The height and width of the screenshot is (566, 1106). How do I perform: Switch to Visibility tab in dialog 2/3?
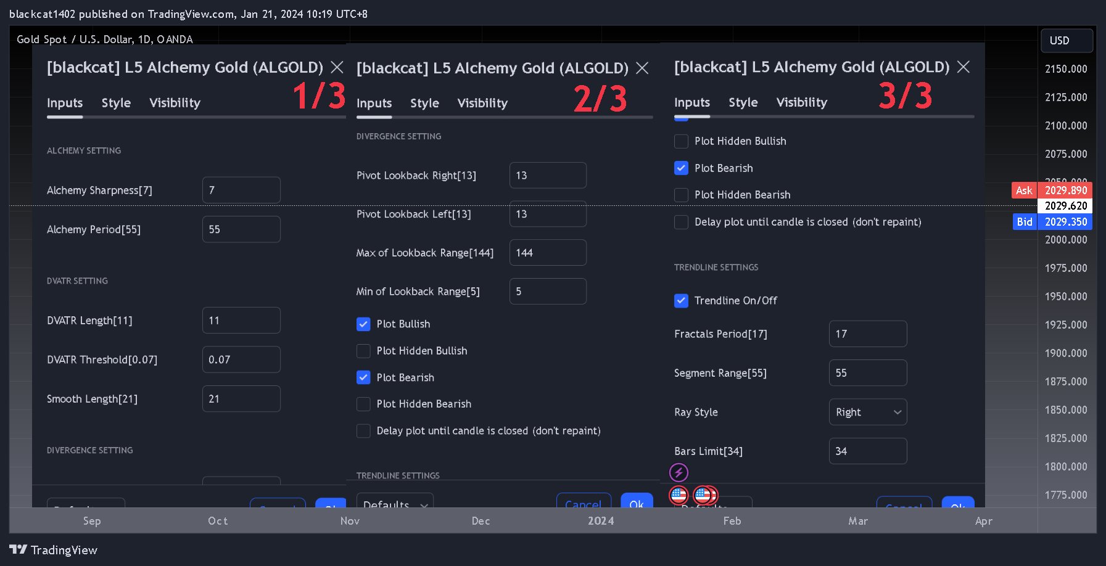(x=482, y=104)
